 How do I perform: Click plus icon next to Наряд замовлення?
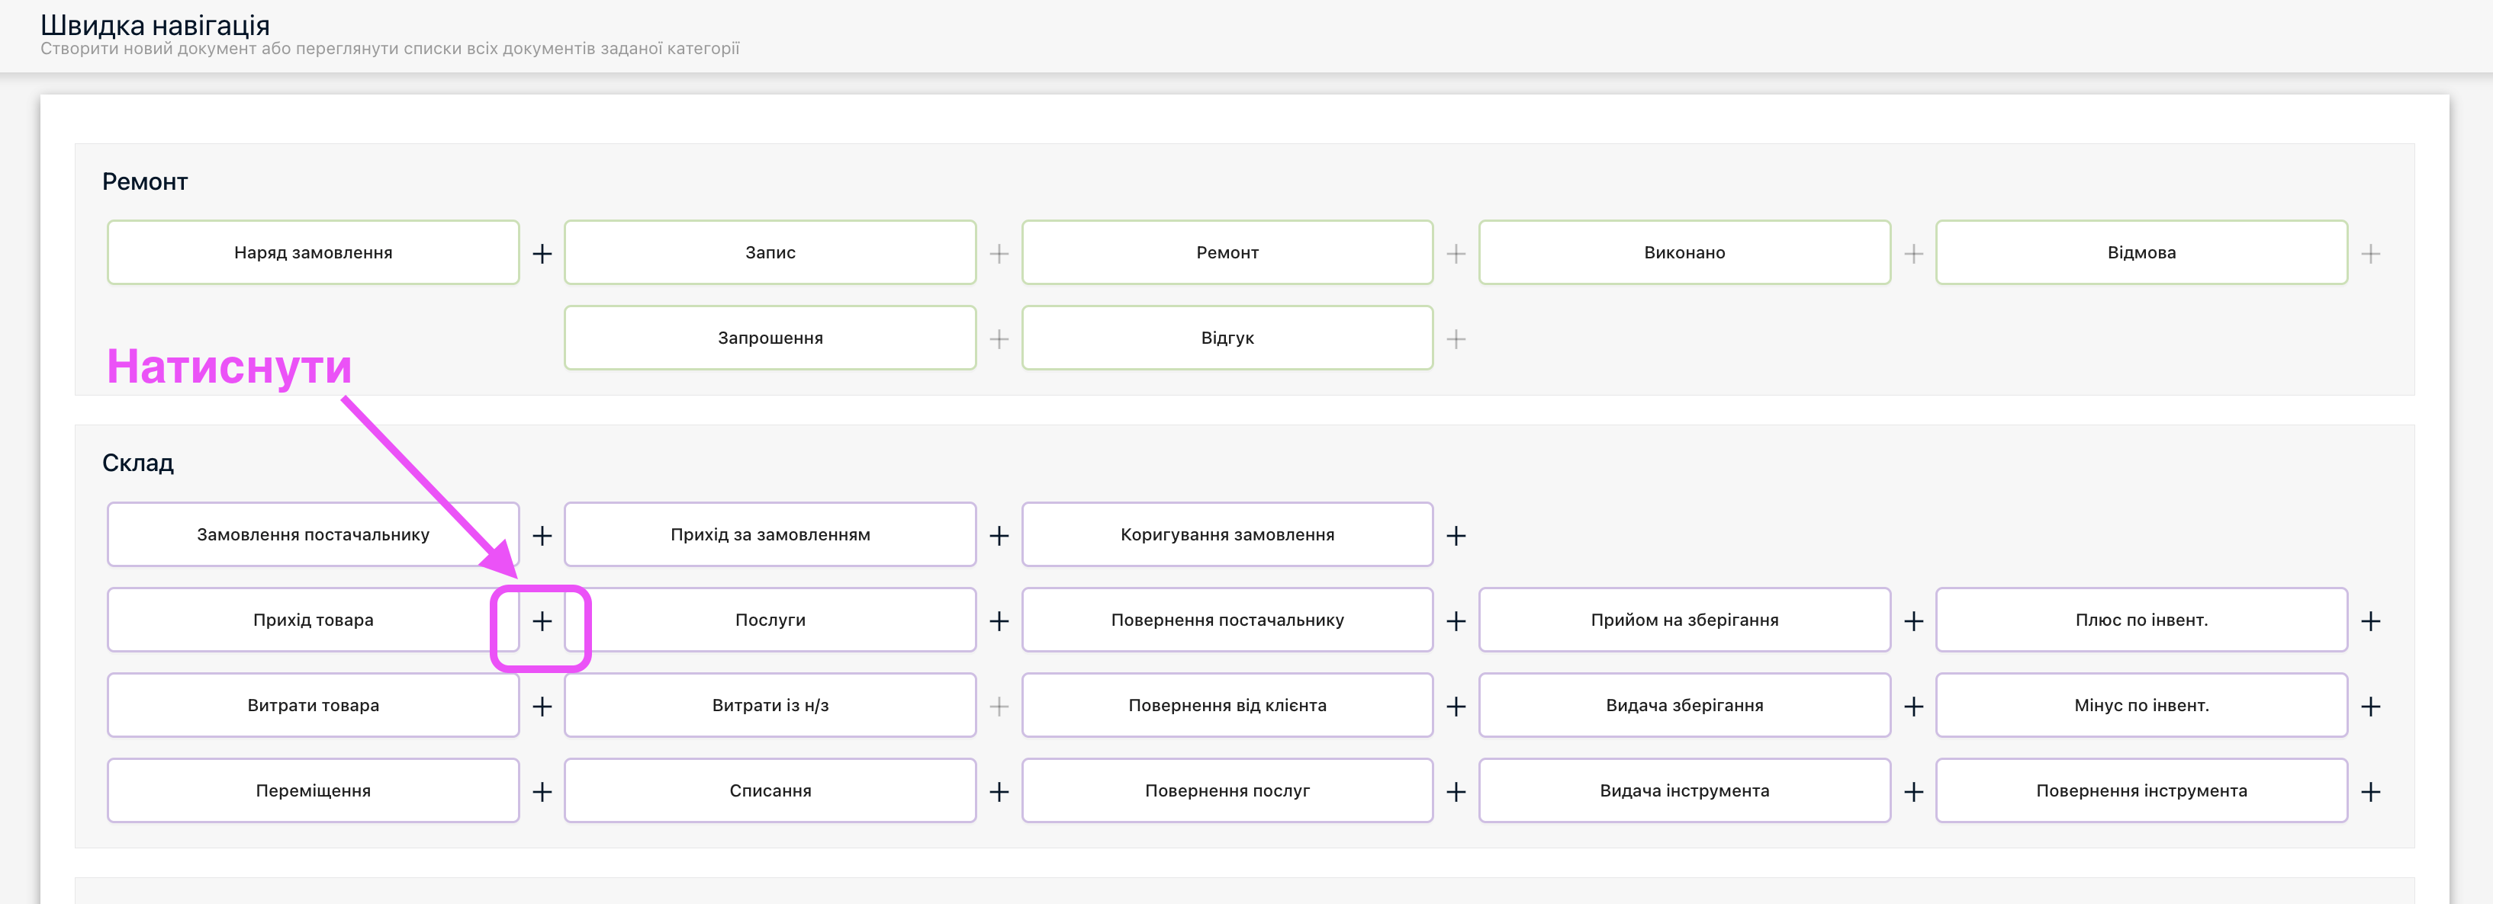[542, 255]
